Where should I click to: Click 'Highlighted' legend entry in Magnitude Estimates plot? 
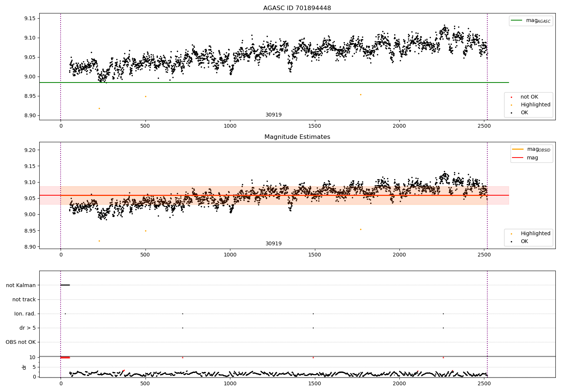[531, 234]
